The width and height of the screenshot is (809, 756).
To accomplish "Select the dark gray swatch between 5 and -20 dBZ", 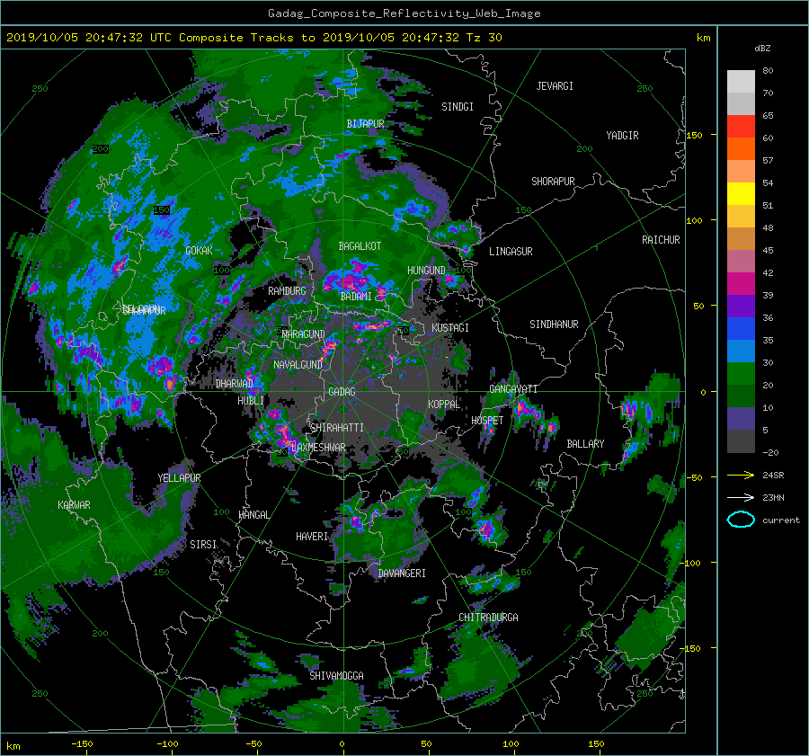I will (741, 441).
